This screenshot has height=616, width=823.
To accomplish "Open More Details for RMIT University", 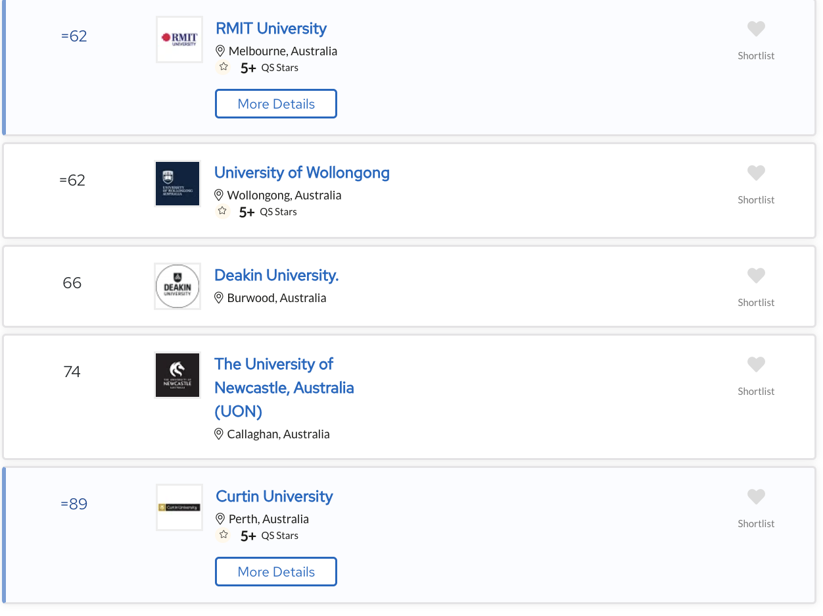I will coord(276,104).
